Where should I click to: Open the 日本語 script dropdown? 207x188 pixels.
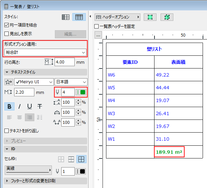click(71, 82)
